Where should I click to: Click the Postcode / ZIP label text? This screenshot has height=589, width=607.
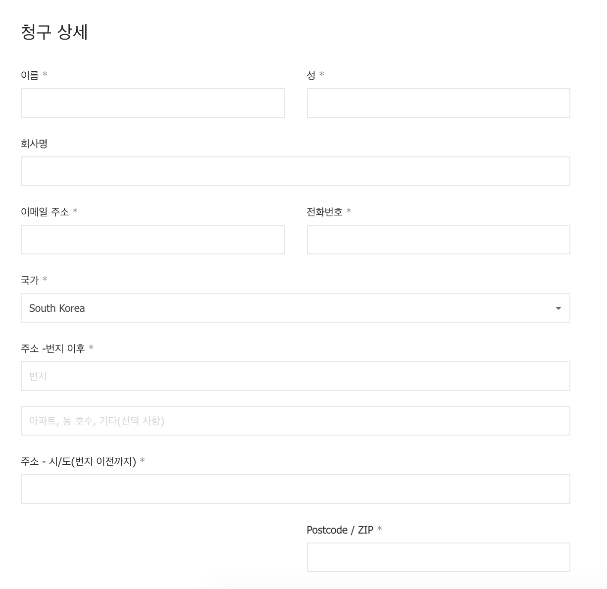point(340,530)
